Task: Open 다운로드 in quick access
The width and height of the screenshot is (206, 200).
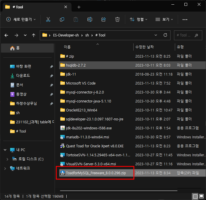Action: [x=23, y=76]
